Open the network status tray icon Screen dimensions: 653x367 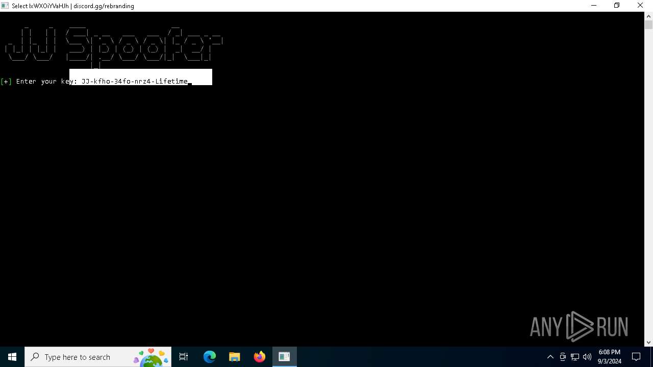(575, 357)
